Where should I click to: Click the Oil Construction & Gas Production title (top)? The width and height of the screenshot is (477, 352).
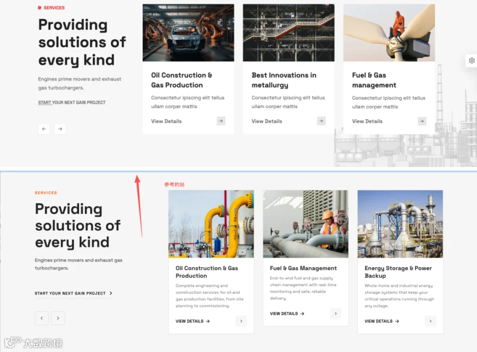click(182, 80)
